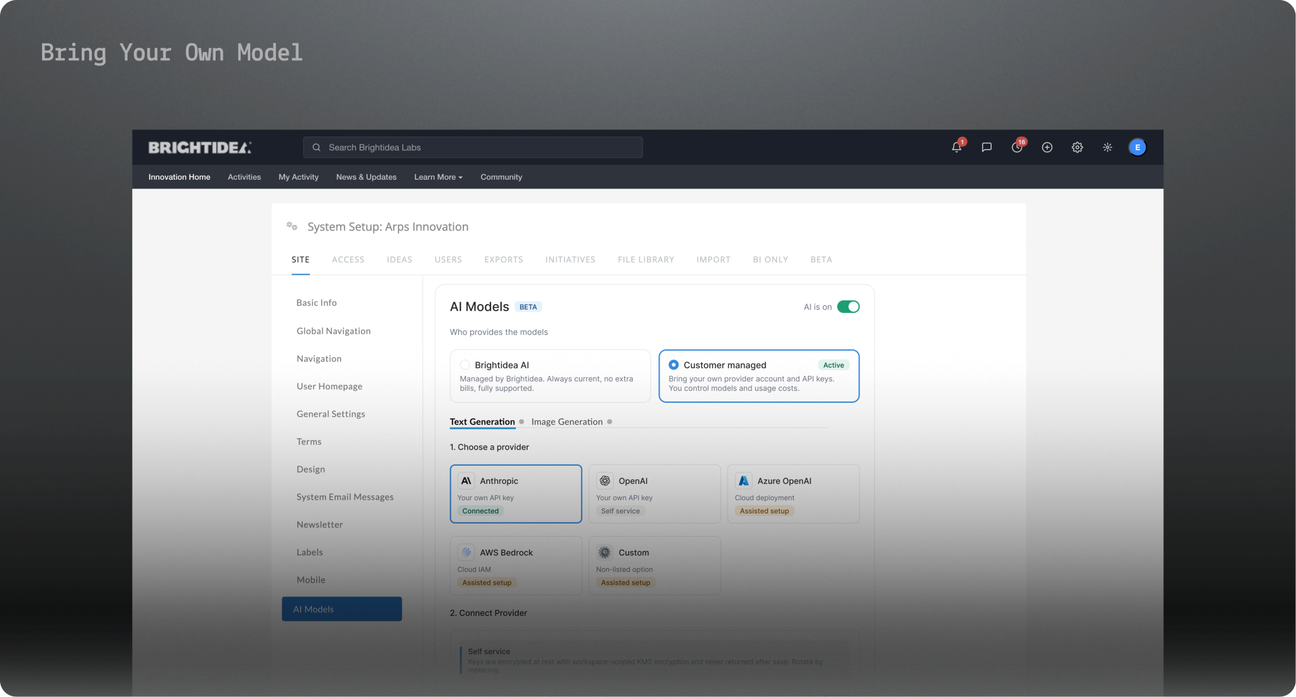Image resolution: width=1296 pixels, height=697 pixels.
Task: Switch to the BETA tab
Action: (x=821, y=260)
